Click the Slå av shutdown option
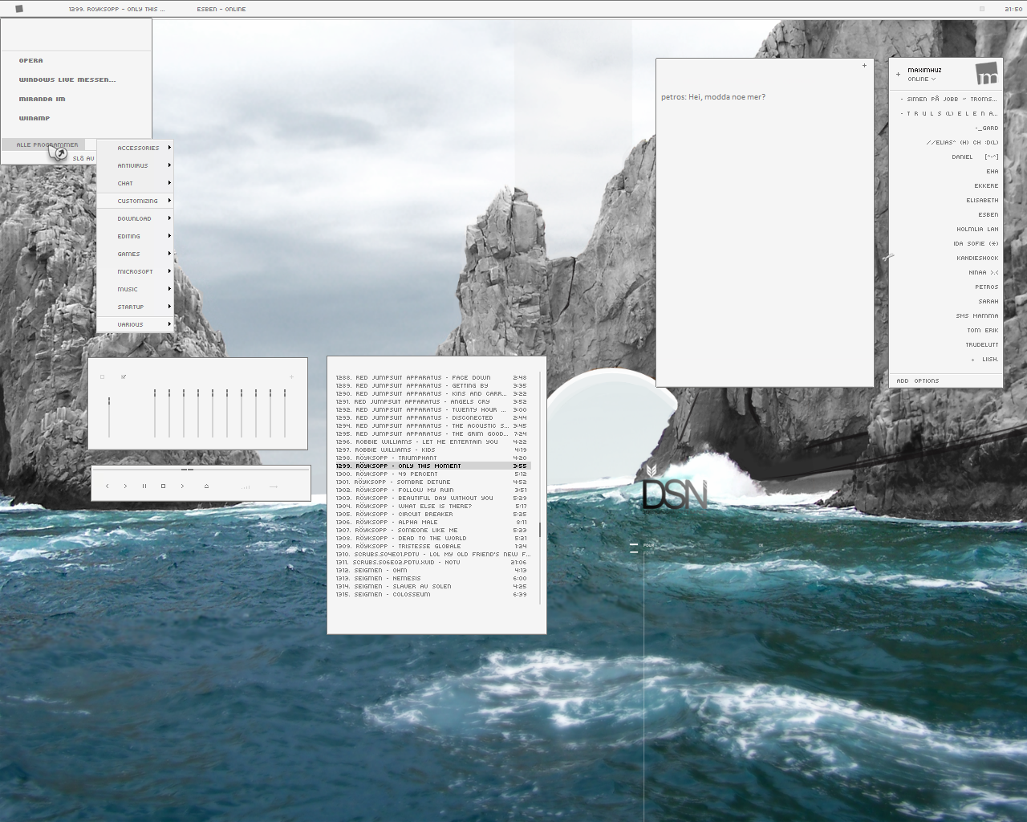 pos(83,158)
